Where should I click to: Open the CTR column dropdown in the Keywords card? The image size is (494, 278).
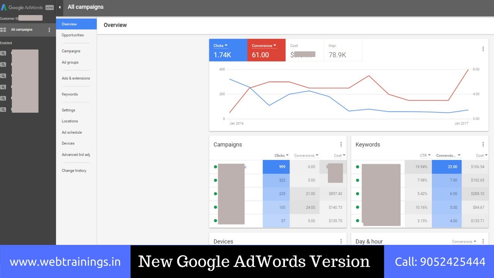coord(425,156)
